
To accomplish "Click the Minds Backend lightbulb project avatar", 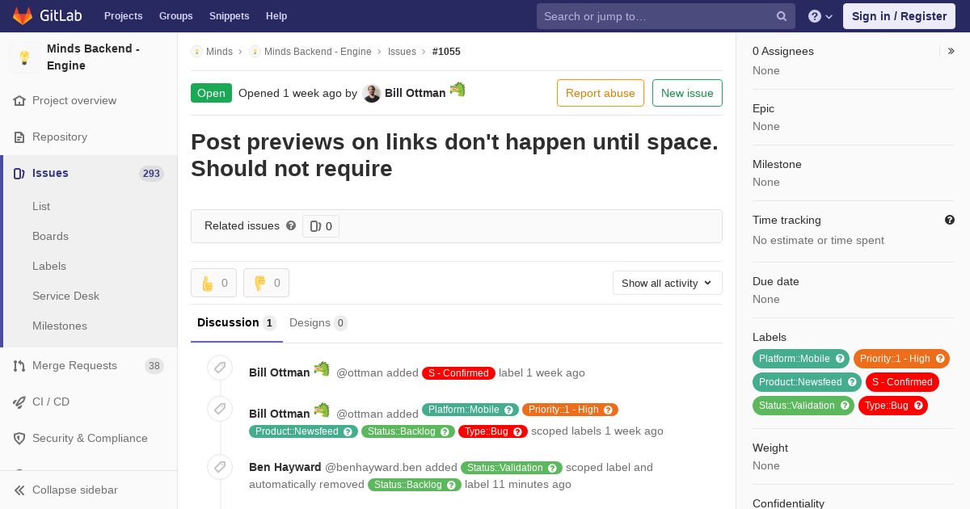I will pyautogui.click(x=24, y=57).
